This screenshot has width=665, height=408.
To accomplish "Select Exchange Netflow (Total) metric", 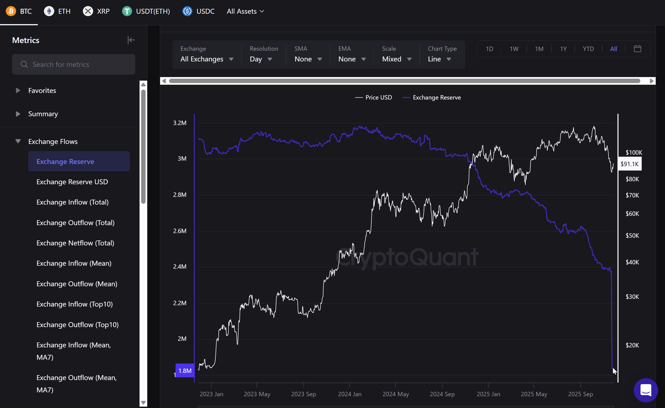I will 75,243.
